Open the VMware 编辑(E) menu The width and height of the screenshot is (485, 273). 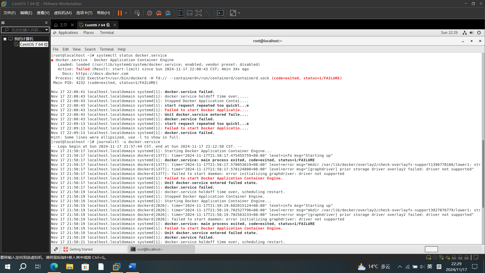pyautogui.click(x=26, y=13)
